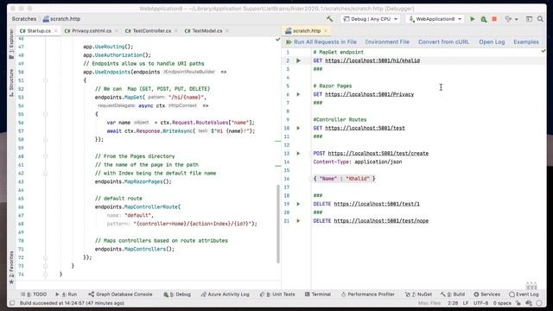Close the Startup.cs tab
The width and height of the screenshot is (553, 311).
pyautogui.click(x=55, y=31)
